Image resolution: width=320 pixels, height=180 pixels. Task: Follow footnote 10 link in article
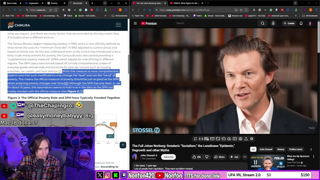coord(66,83)
